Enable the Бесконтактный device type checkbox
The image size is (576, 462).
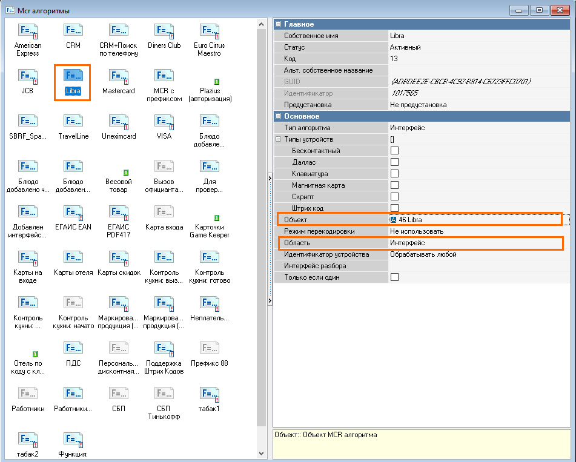point(394,151)
